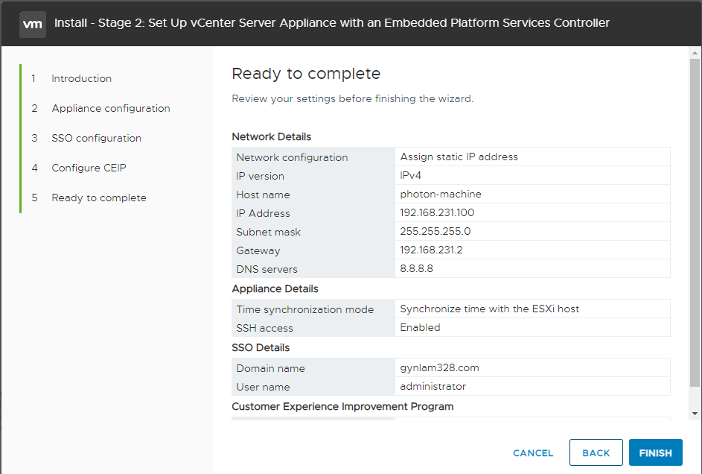Click the 'SSO Details' section heading
This screenshot has width=702, height=474.
click(261, 347)
